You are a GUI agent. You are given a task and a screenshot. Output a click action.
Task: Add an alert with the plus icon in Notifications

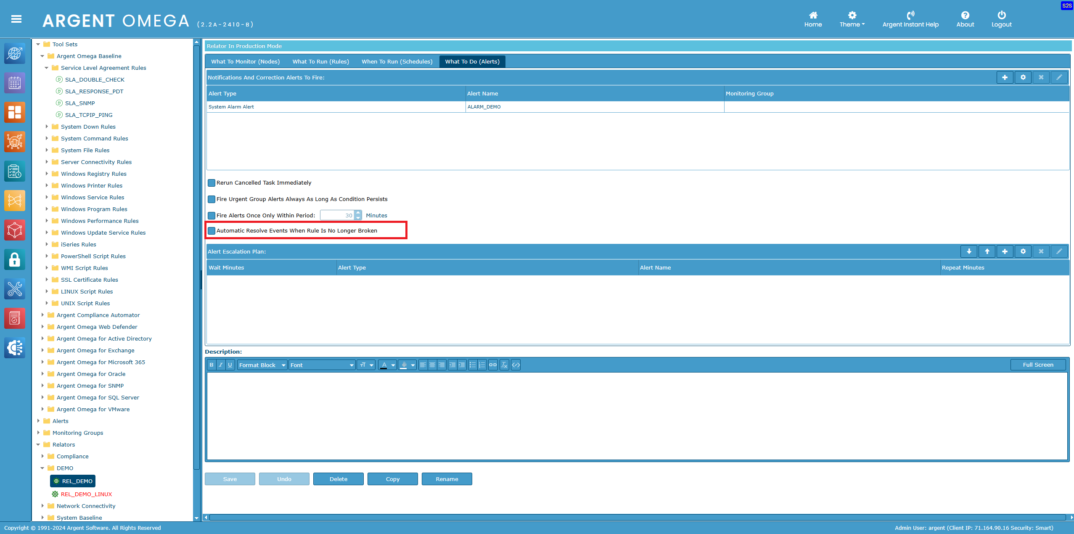tap(1005, 77)
